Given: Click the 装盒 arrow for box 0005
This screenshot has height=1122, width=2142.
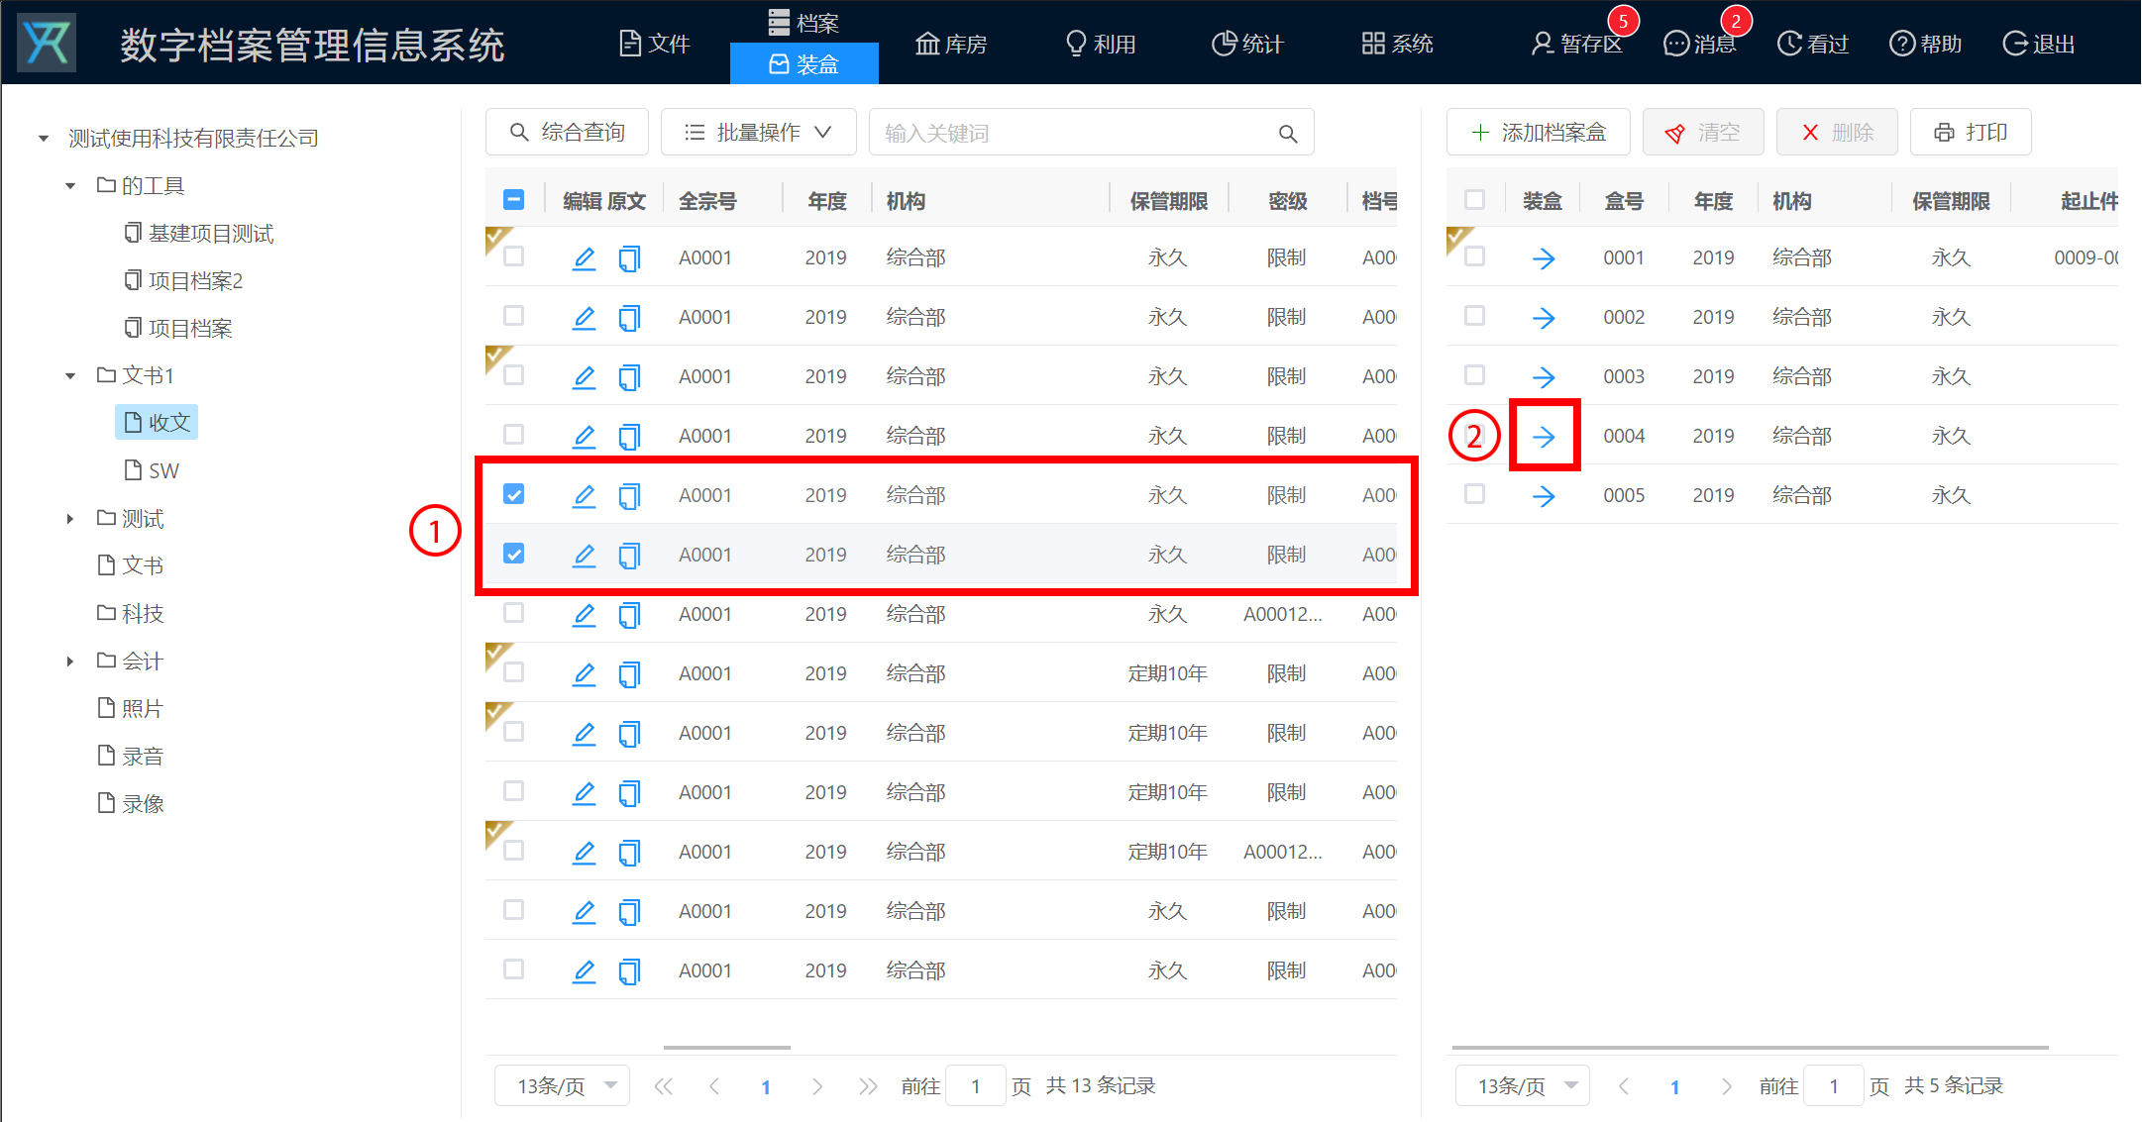Looking at the screenshot, I should [x=1544, y=496].
